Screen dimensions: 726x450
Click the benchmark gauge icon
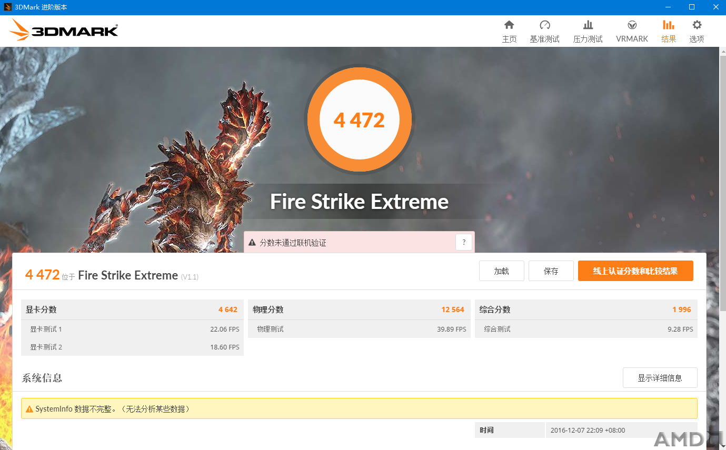tap(545, 25)
